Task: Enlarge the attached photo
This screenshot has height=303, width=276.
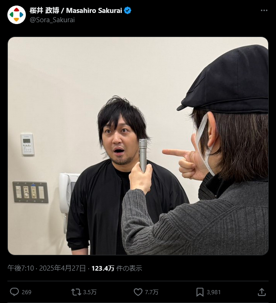Action: pos(138,146)
